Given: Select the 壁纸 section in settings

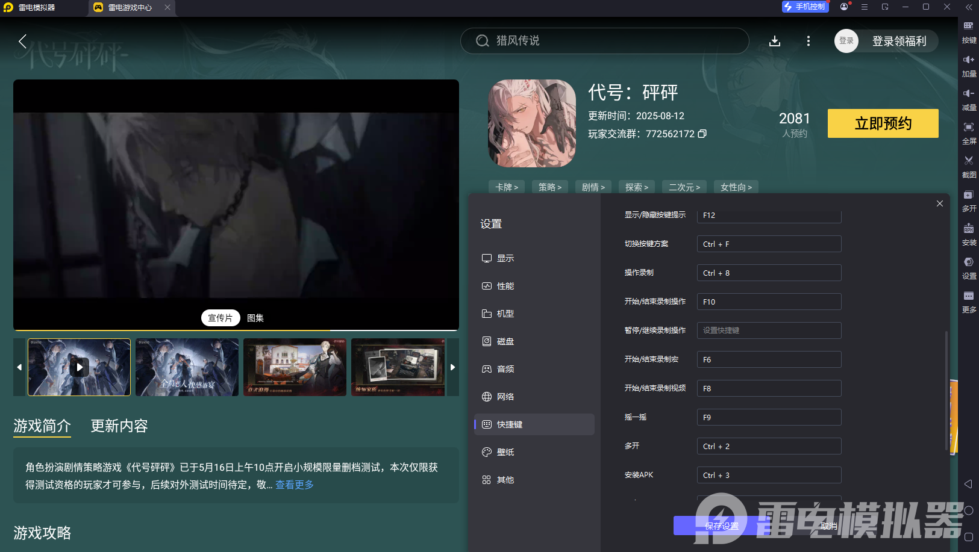Looking at the screenshot, I should (506, 451).
